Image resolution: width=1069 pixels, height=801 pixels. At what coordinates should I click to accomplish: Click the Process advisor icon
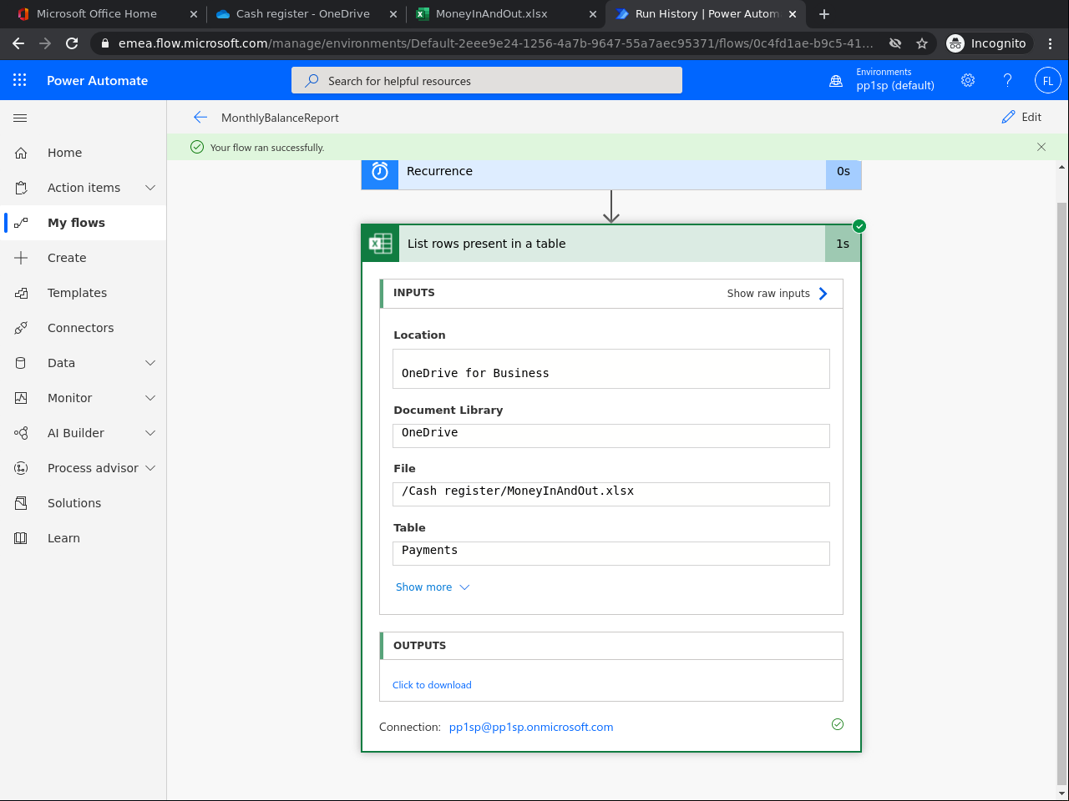pyautogui.click(x=21, y=468)
